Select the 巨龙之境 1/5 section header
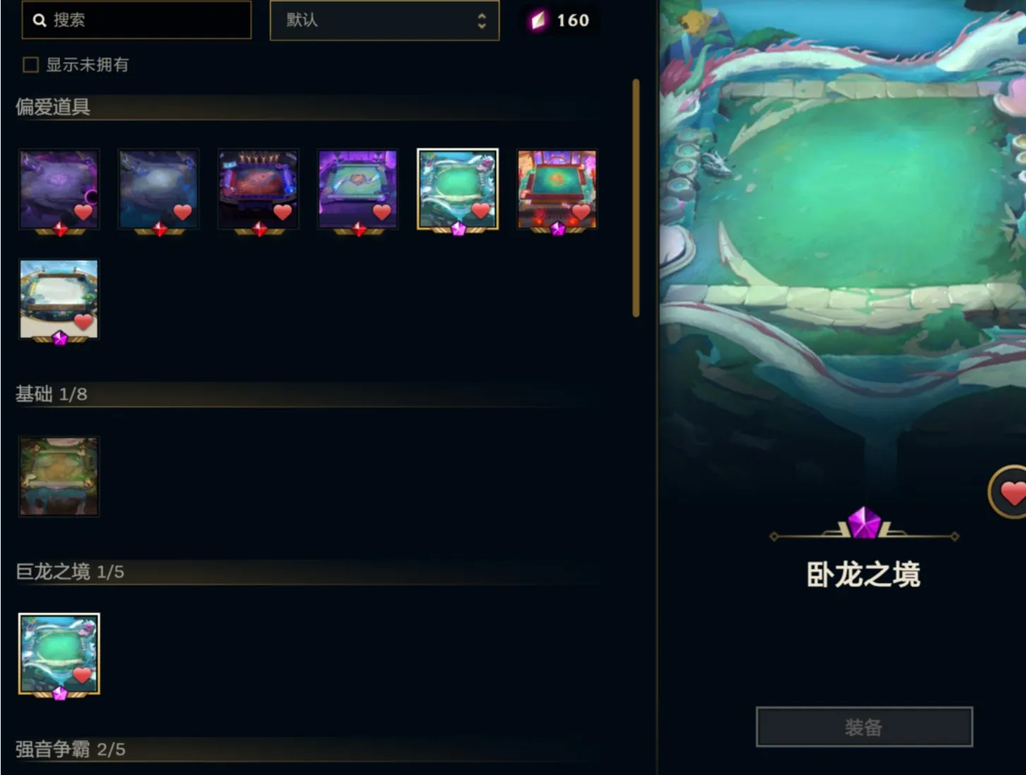This screenshot has height=775, width=1026. pos(70,572)
